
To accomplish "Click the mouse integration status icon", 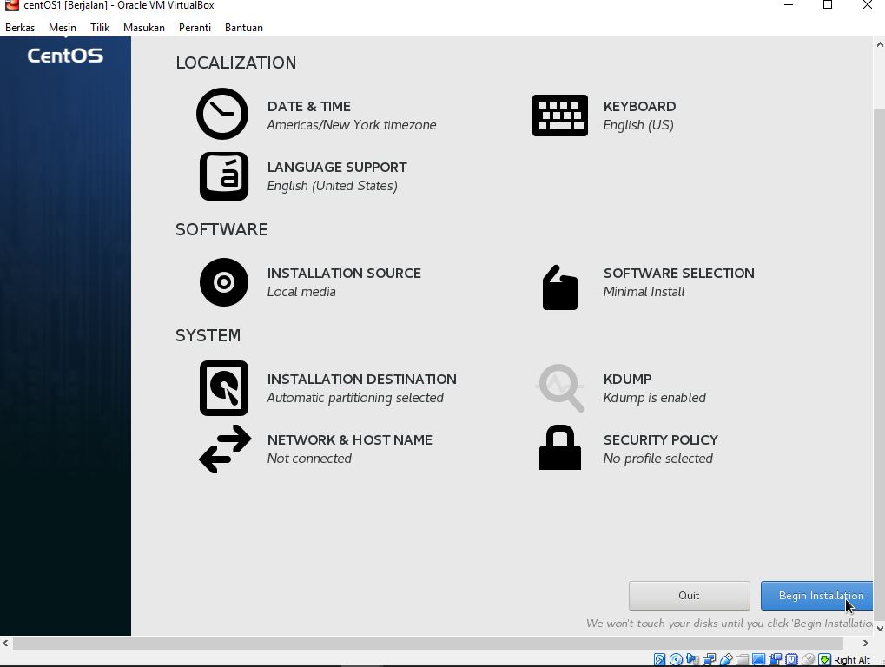I will tap(809, 659).
